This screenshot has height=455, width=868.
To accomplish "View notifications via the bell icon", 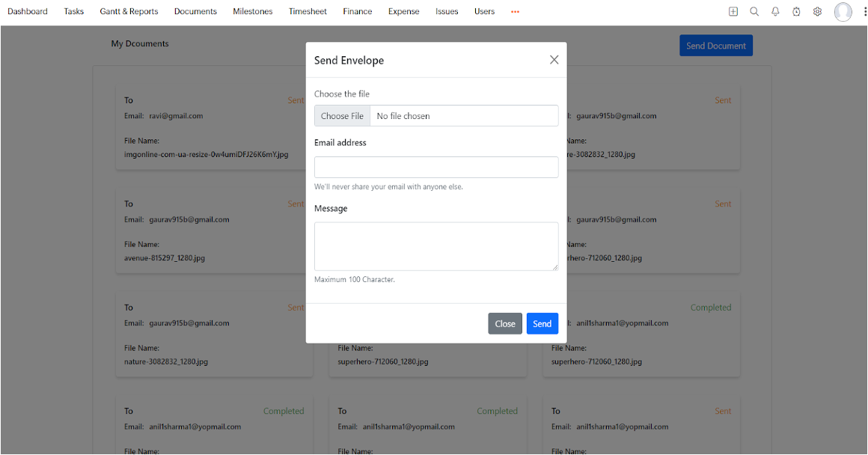I will (x=775, y=11).
